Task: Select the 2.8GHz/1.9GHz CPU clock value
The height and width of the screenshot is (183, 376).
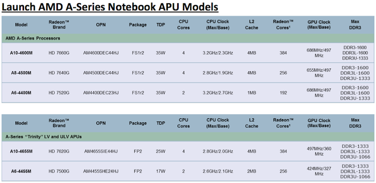Action: [218, 73]
